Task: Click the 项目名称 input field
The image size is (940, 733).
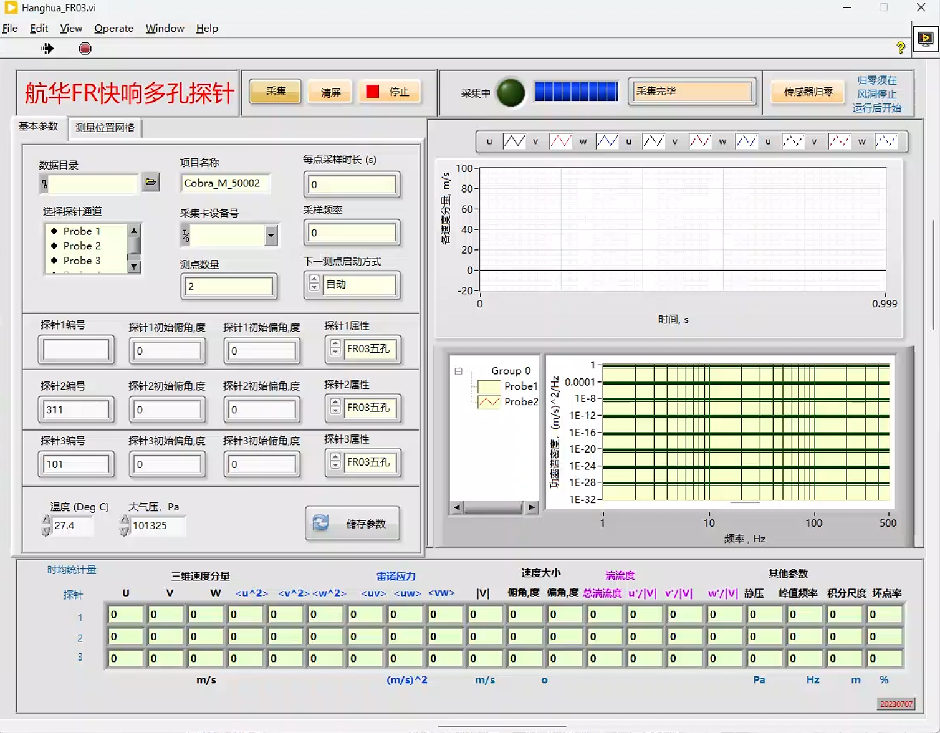Action: tap(225, 183)
